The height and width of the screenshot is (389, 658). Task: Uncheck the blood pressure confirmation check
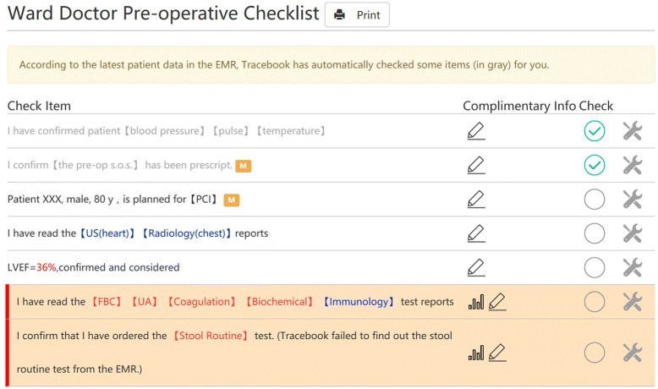595,131
